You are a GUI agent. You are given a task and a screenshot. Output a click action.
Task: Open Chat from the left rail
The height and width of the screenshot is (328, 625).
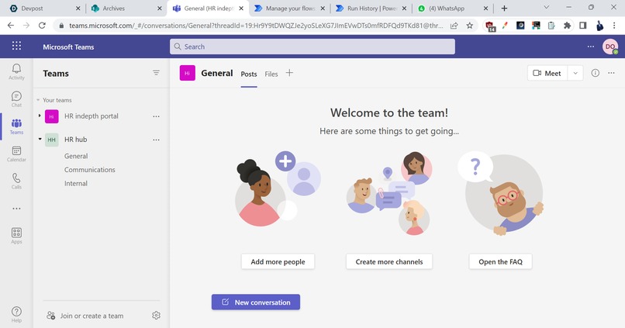16,99
